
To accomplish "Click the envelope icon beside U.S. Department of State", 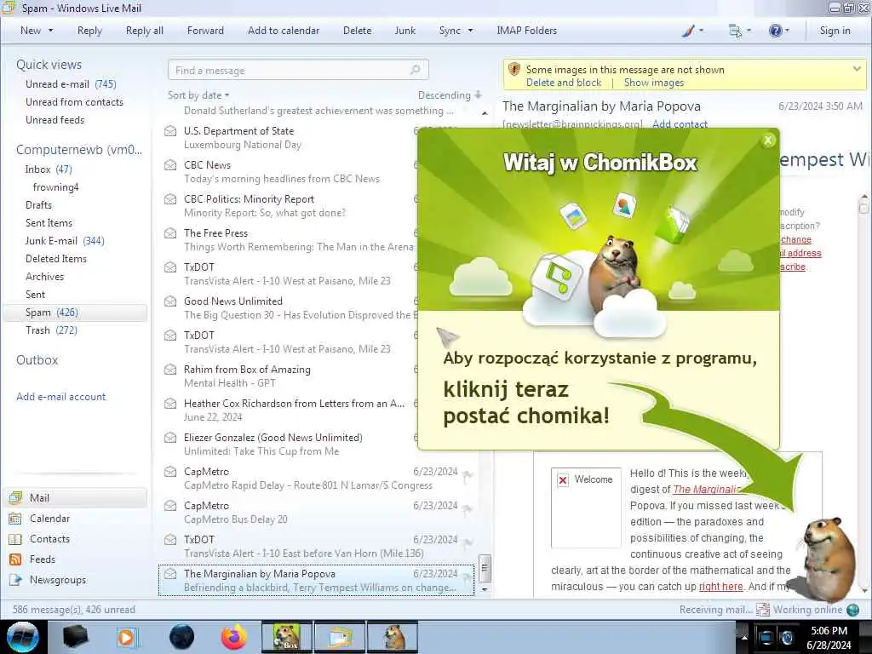I will (170, 131).
